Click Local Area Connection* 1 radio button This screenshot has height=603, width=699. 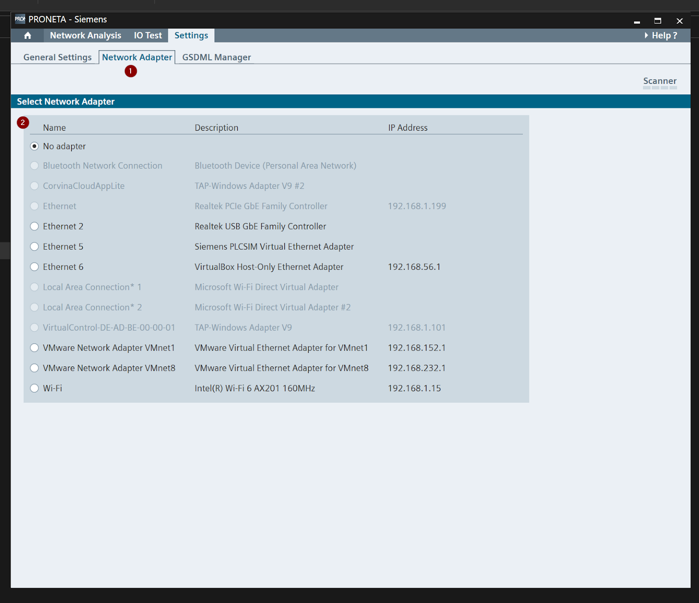point(35,287)
